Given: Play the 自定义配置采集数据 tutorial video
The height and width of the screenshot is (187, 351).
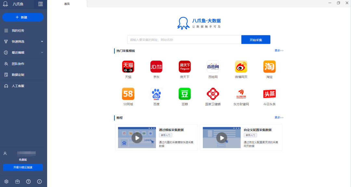Looking at the screenshot, I should (x=222, y=138).
